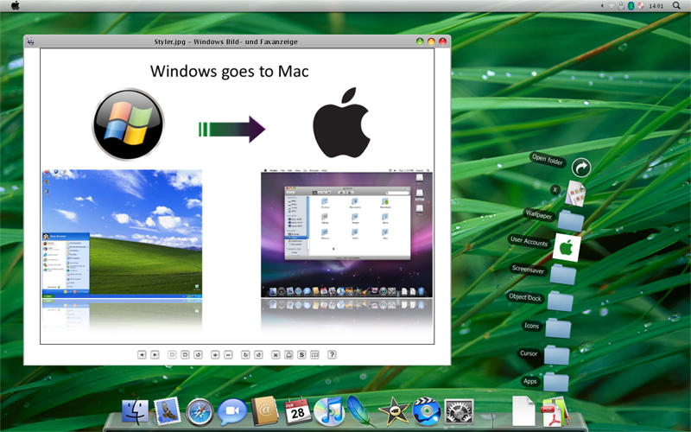Click the Bluetooth icon in the menu bar
This screenshot has width=691, height=432.
tap(631, 6)
